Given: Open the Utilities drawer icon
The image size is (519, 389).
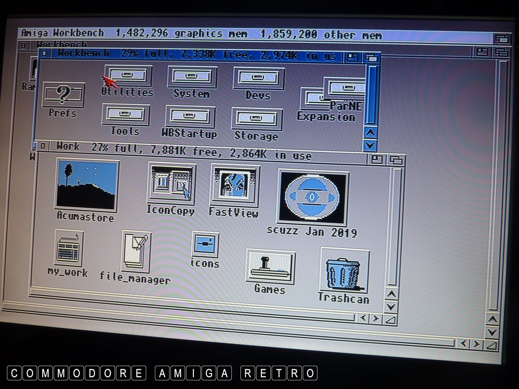Looking at the screenshot, I should (128, 75).
